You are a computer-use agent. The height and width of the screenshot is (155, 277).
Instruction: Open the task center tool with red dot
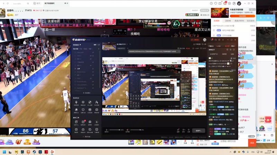pos(76,123)
